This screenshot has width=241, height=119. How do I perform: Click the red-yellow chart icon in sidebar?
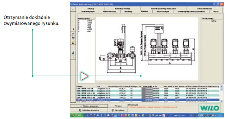tap(73, 42)
